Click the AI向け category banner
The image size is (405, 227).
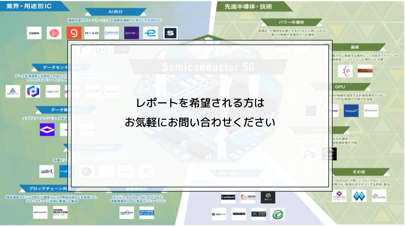pyautogui.click(x=115, y=12)
